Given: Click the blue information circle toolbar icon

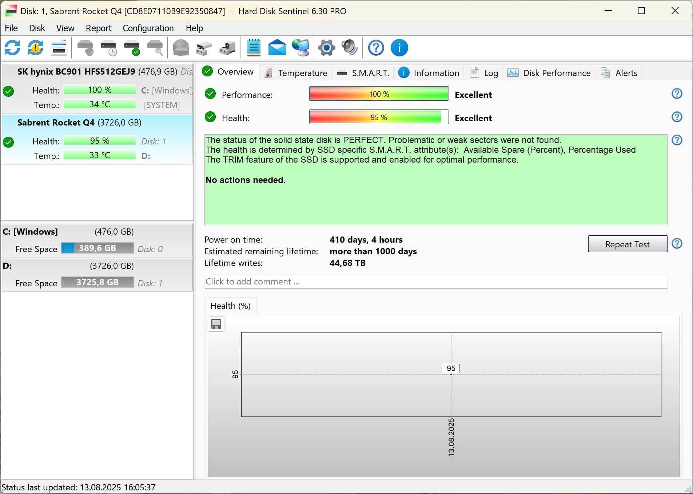Looking at the screenshot, I should [x=399, y=48].
